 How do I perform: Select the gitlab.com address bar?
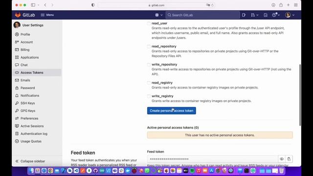click(x=156, y=5)
